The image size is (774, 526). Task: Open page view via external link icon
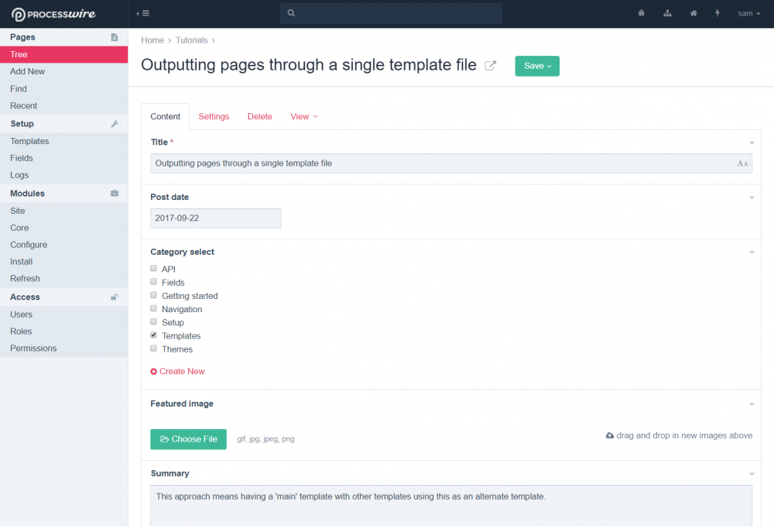(x=490, y=66)
